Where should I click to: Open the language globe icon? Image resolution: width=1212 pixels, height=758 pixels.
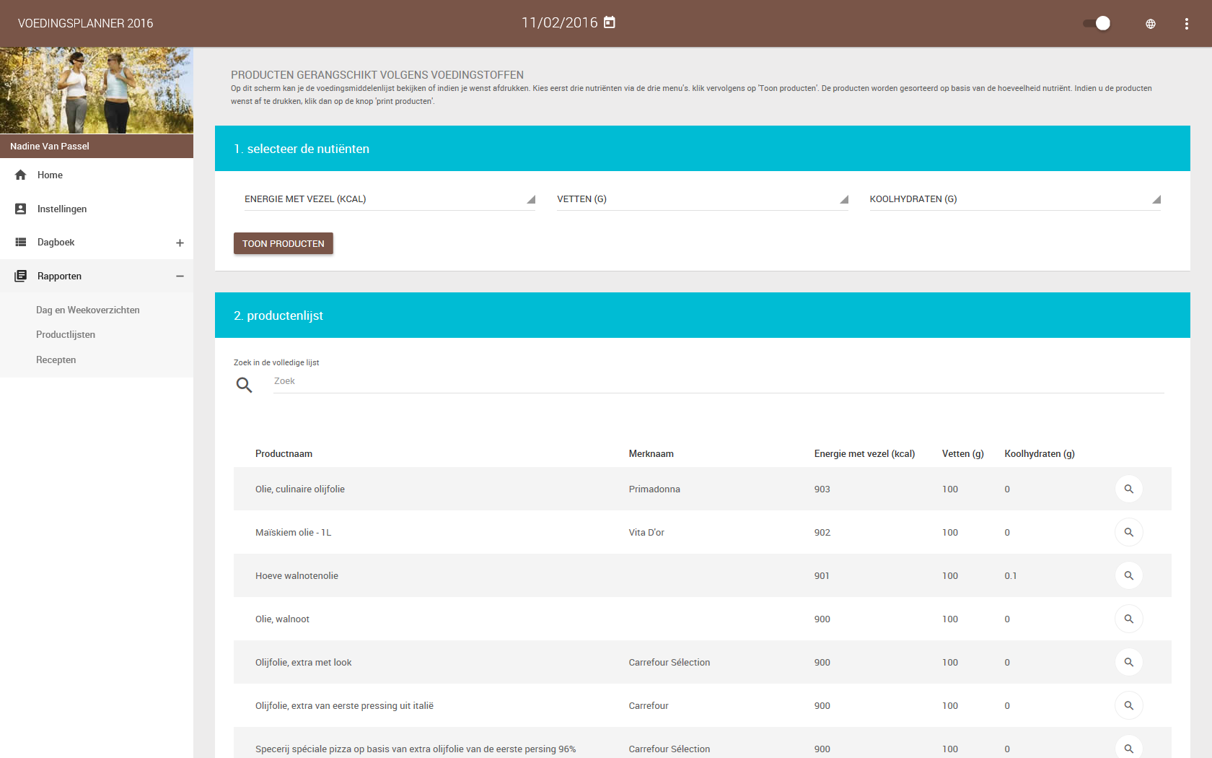(1151, 24)
